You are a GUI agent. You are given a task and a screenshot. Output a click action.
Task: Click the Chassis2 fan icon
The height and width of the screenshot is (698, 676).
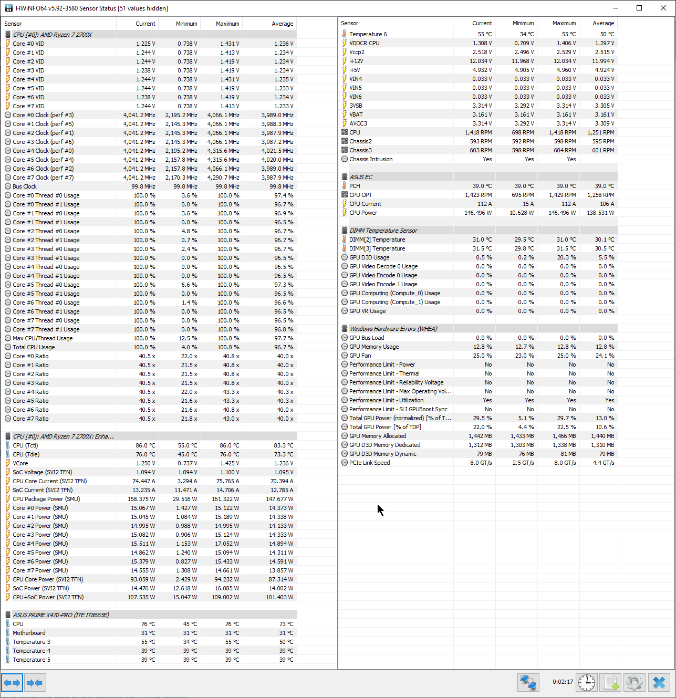(x=345, y=141)
